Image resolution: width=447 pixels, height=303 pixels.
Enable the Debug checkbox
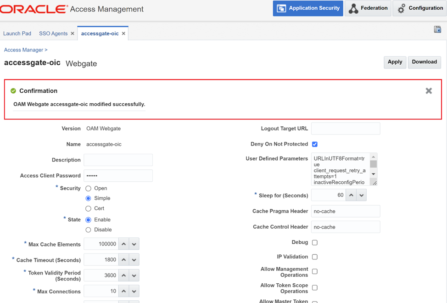[315, 242]
